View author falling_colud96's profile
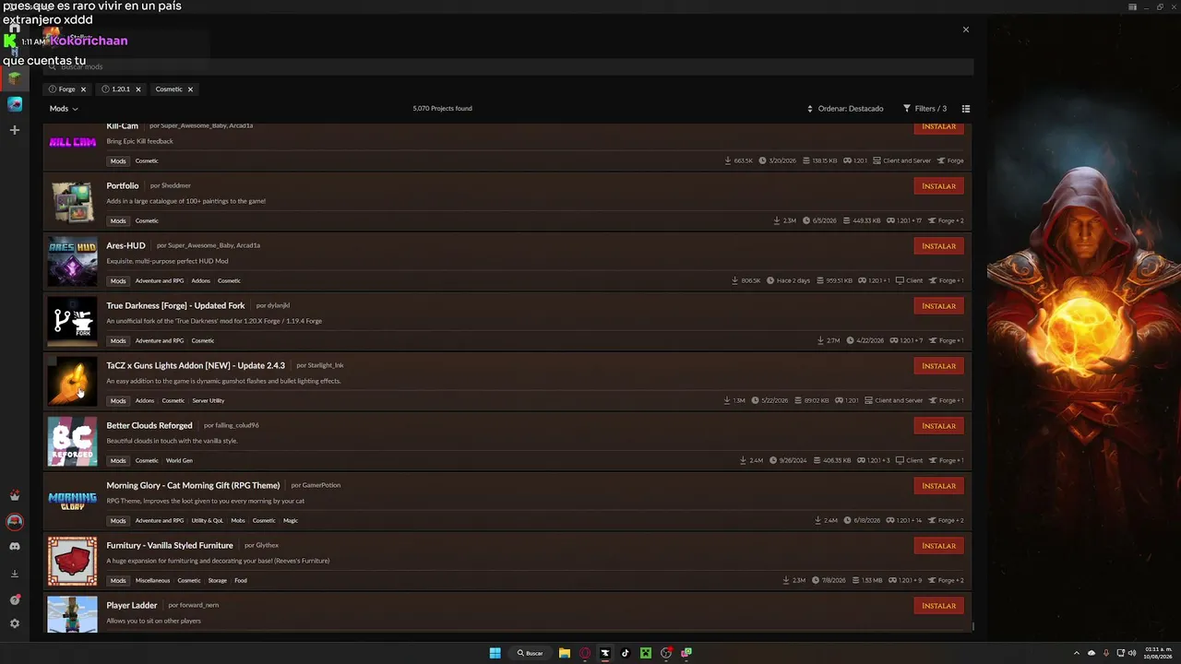 (237, 425)
